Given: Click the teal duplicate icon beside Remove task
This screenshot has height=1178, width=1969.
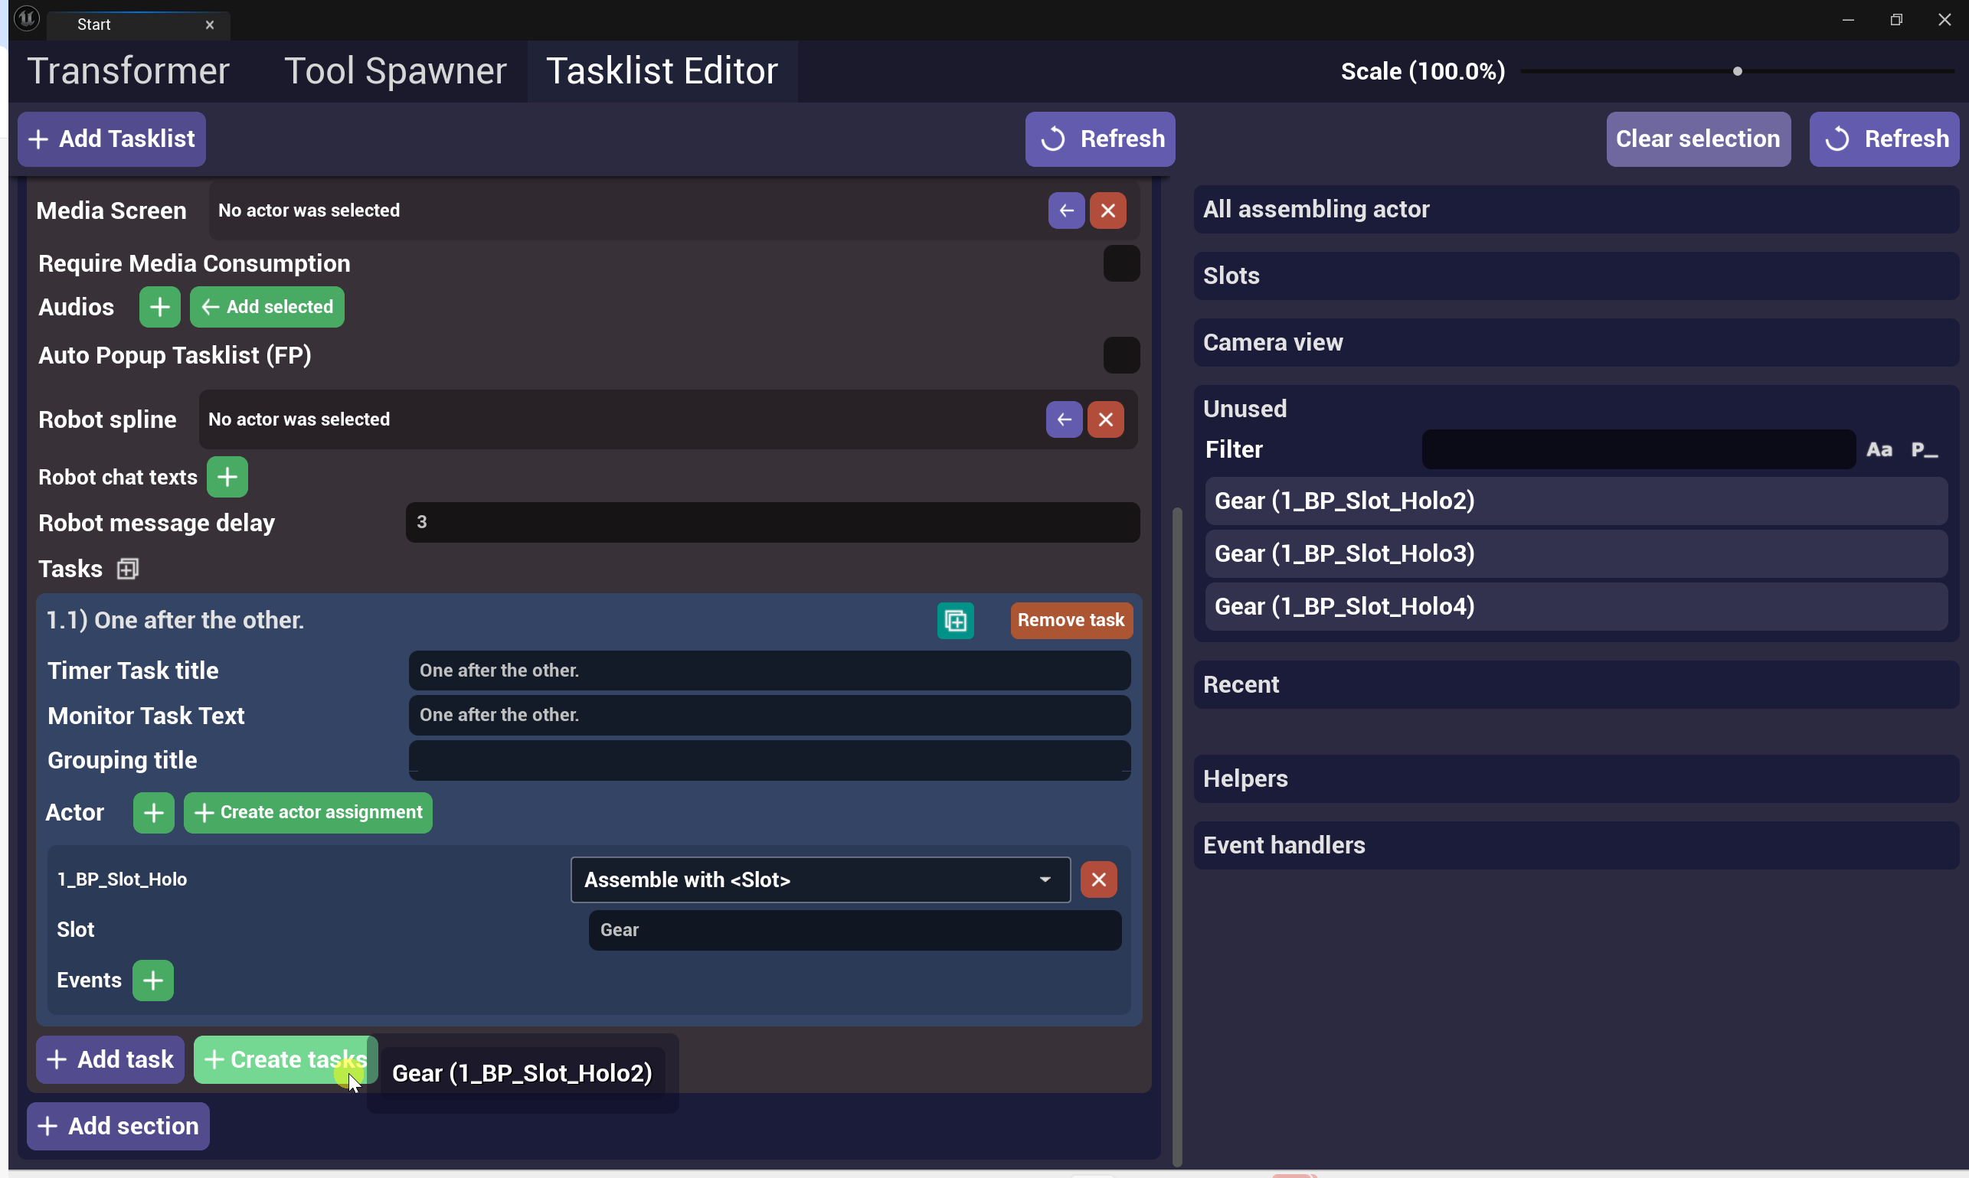Looking at the screenshot, I should [x=955, y=621].
